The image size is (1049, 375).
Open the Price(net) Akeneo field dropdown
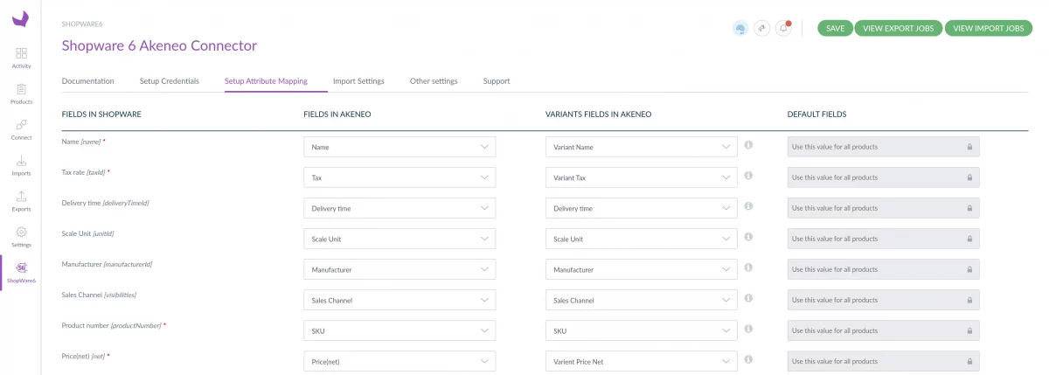(399, 361)
